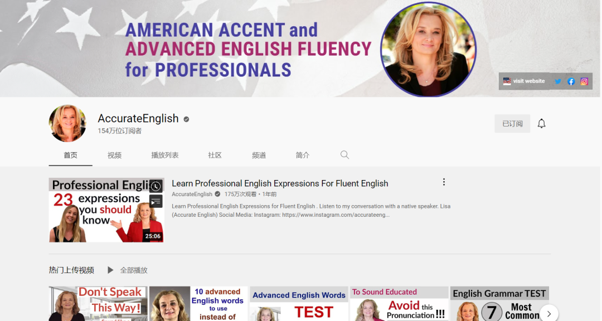
Task: Click the visit website banner link
Action: pyautogui.click(x=524, y=81)
